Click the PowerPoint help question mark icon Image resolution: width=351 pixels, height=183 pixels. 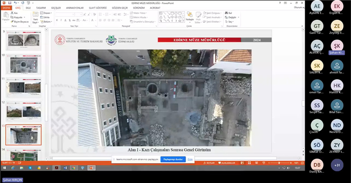pos(280,3)
